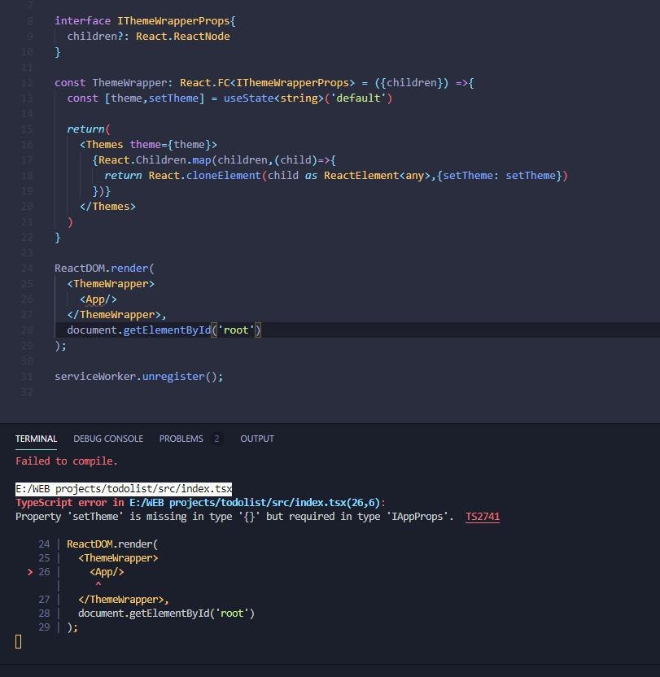Click the 'const ThemeWrapper' declaration line
660x677 pixels.
tap(264, 82)
